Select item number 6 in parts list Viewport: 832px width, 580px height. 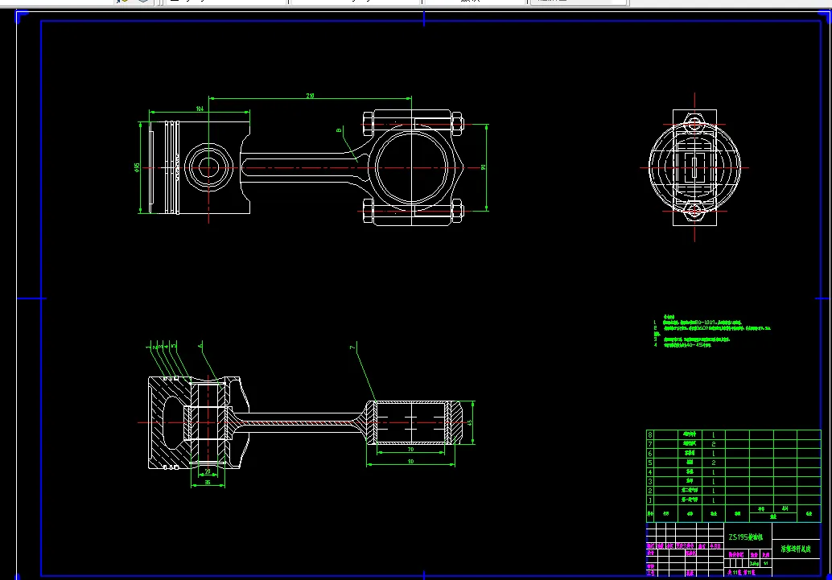coord(650,454)
